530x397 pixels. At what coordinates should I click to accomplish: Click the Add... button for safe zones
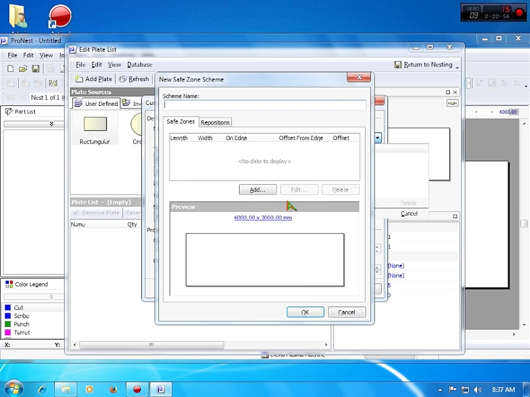click(257, 190)
